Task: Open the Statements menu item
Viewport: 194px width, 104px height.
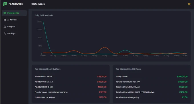Action: (15, 13)
